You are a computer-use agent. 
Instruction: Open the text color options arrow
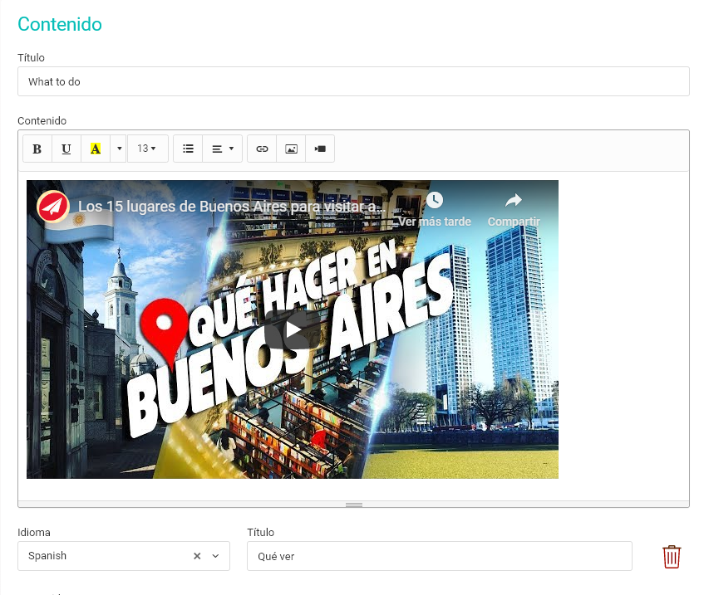[119, 149]
